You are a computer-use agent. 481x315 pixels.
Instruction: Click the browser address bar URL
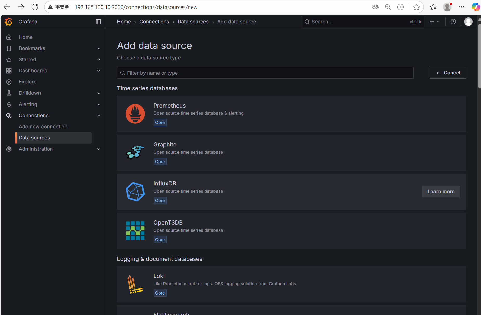coord(136,7)
